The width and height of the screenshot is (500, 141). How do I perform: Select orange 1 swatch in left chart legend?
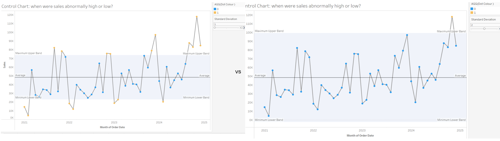pyautogui.click(x=215, y=13)
